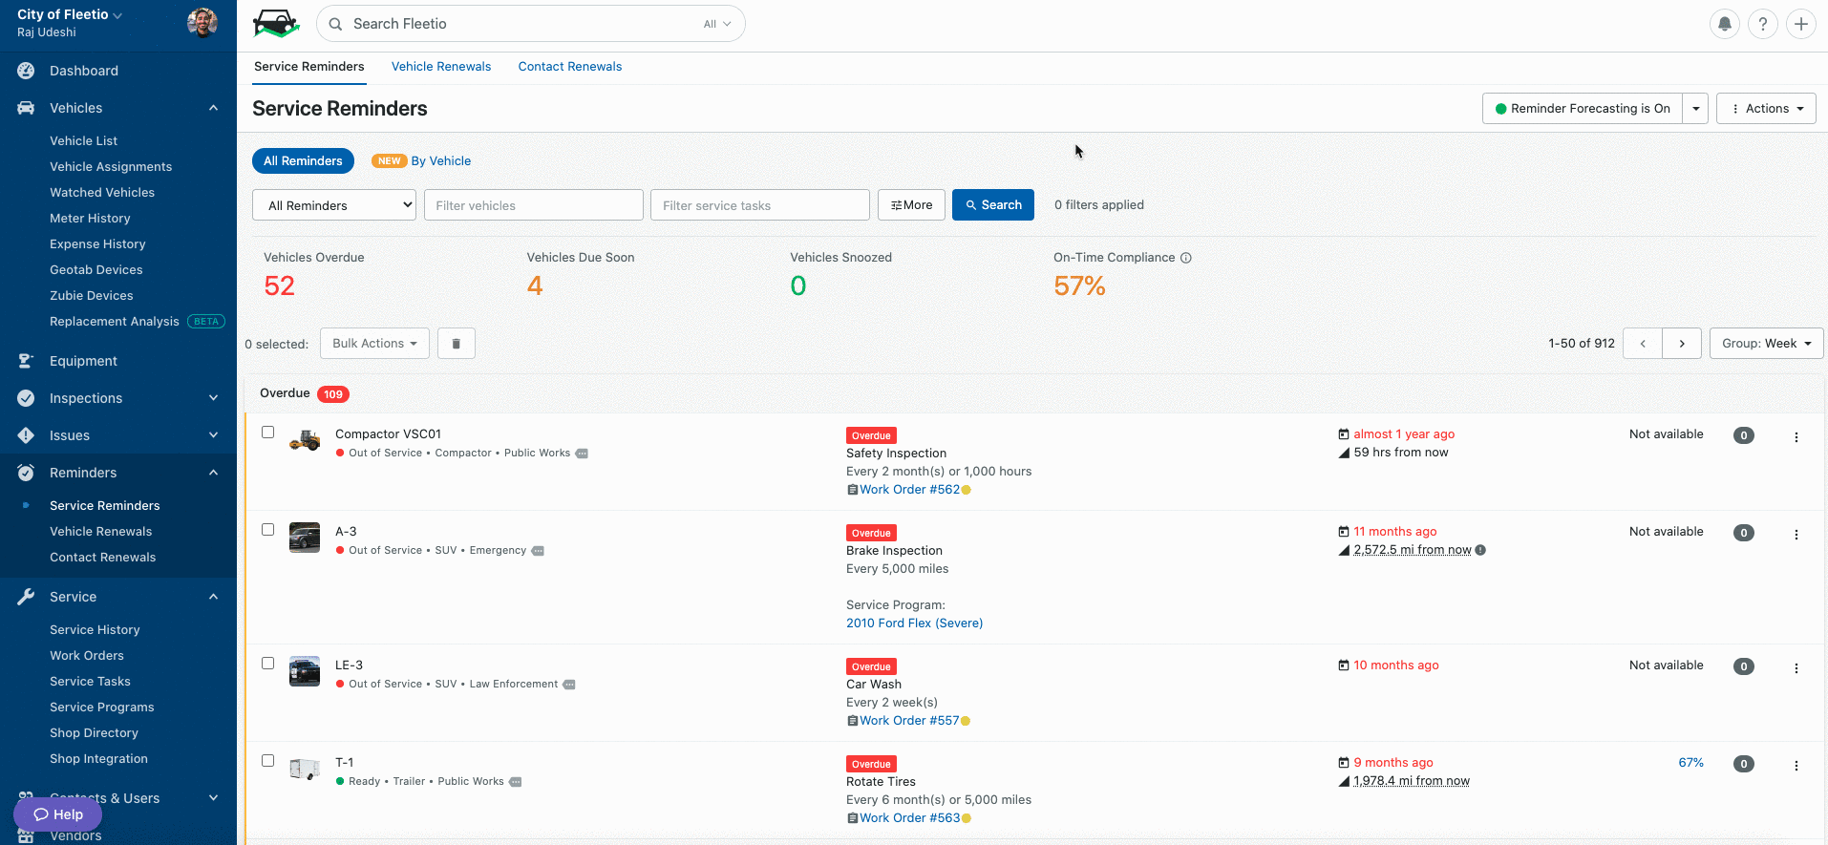Screen dimensions: 1828x845
Task: Click Reminder Forecasting is On button
Action: [1583, 109]
